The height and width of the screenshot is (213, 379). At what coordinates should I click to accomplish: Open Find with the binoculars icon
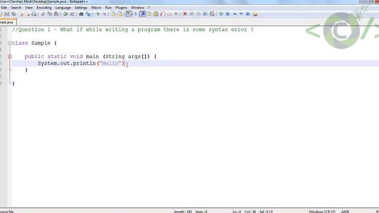tap(81, 14)
